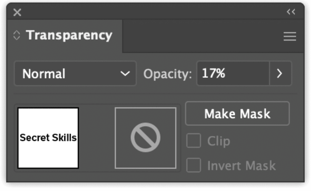Expand the Opacity slider arrow
The image size is (311, 191).
pos(280,74)
